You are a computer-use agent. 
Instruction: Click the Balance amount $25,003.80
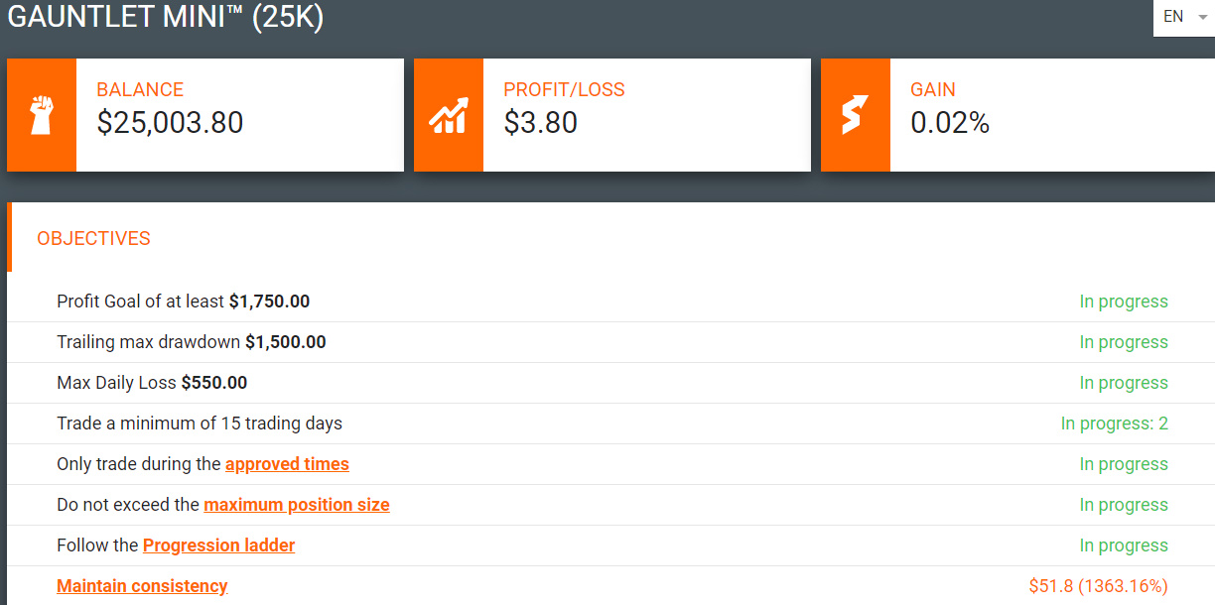pos(170,122)
